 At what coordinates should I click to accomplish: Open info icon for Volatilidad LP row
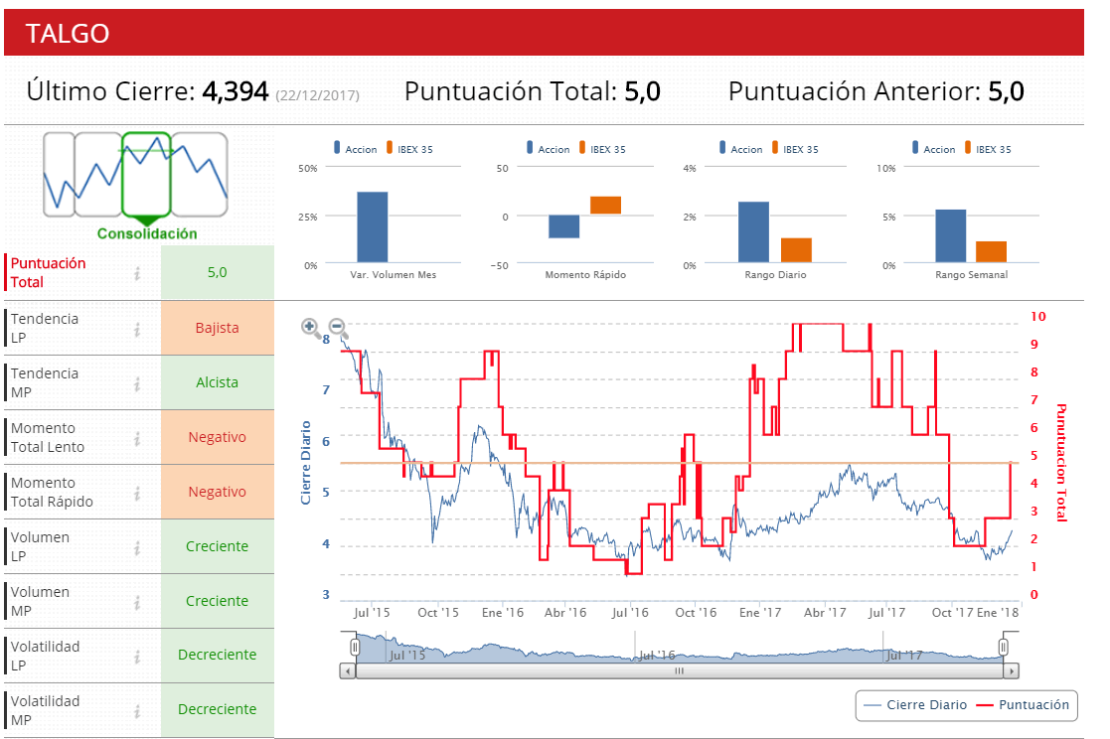click(x=137, y=656)
